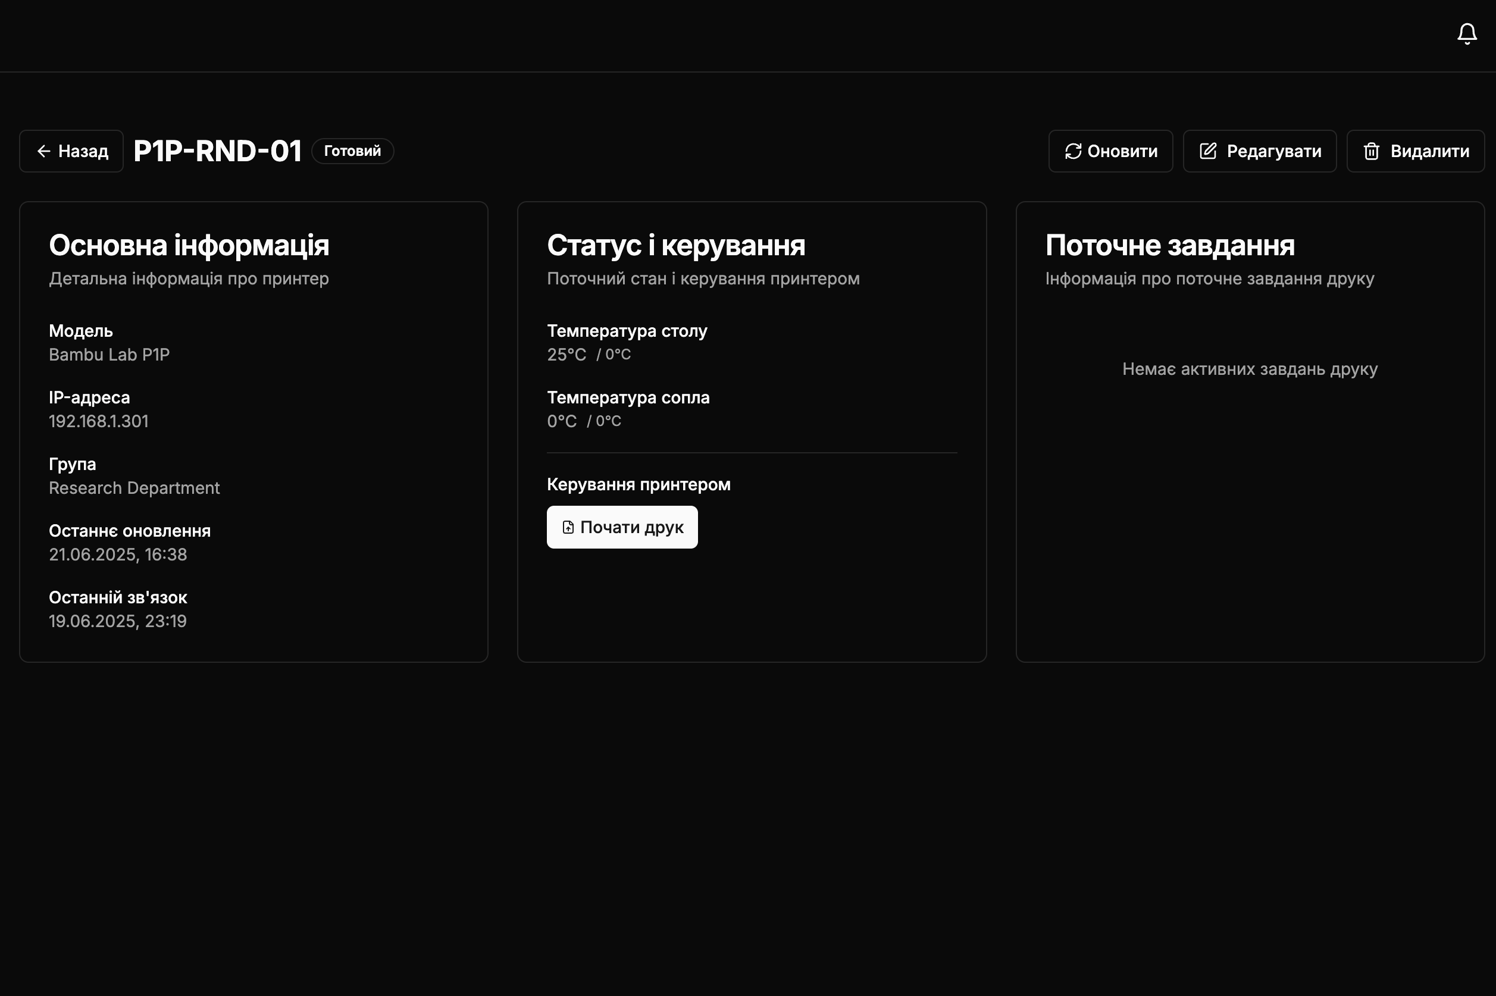Click the Готовий status badge
This screenshot has height=996, width=1496.
[352, 151]
